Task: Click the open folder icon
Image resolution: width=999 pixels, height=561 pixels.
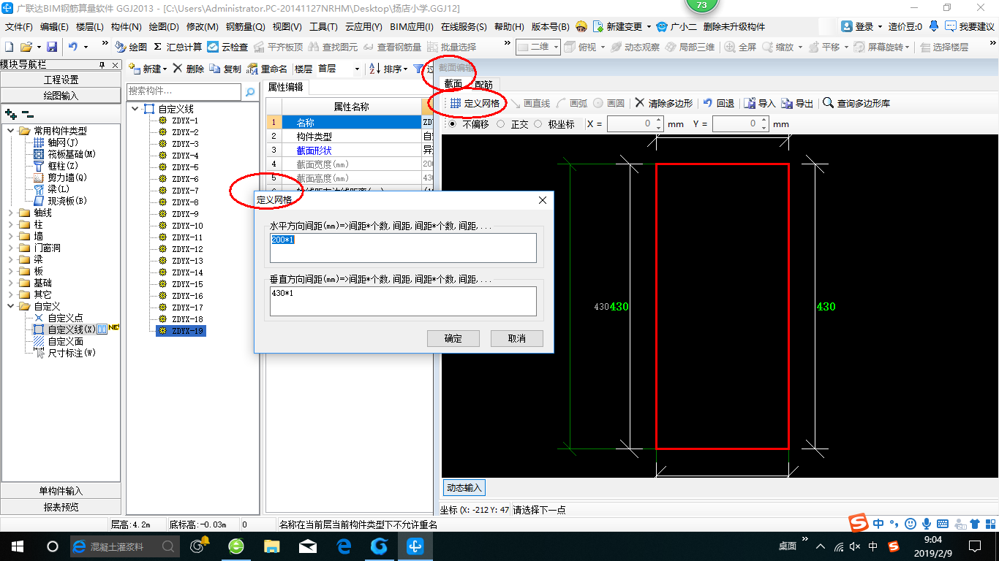Action: pos(26,47)
